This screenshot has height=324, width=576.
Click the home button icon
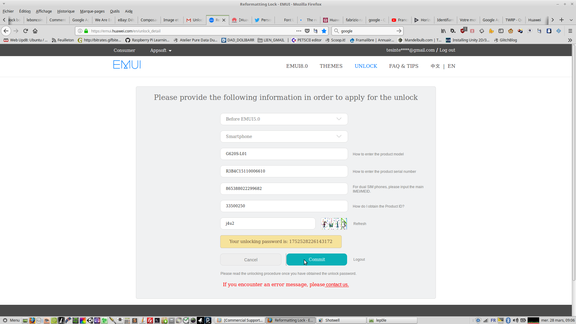point(35,31)
